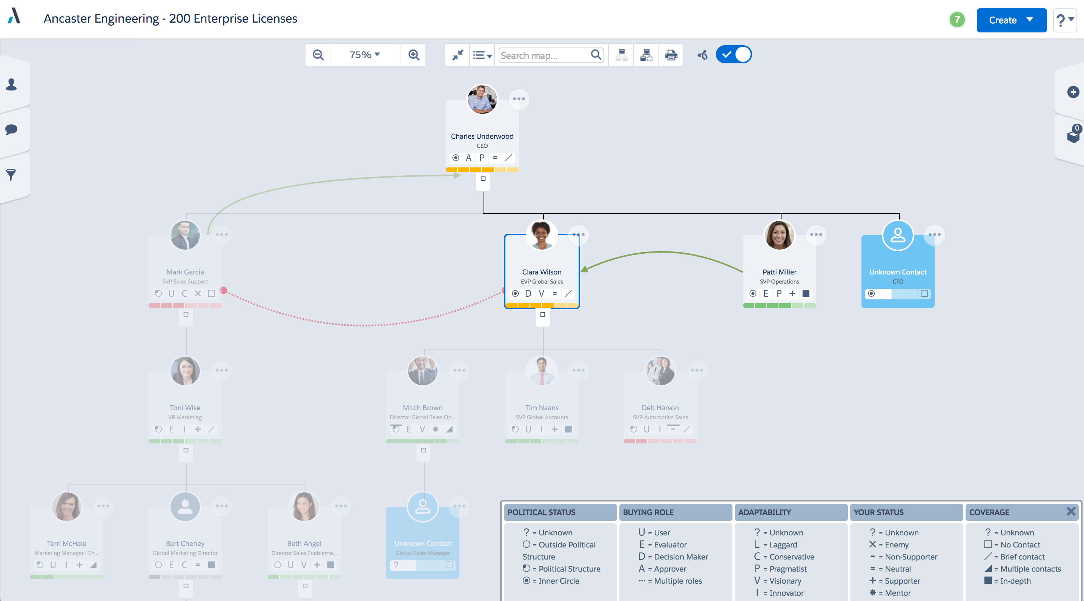Click the plus icon on right panel
Screen dimensions: 1084x601
pyautogui.click(x=1073, y=92)
